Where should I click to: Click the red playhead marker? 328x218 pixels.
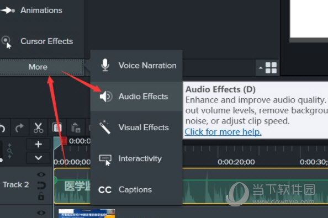pyautogui.click(x=64, y=141)
